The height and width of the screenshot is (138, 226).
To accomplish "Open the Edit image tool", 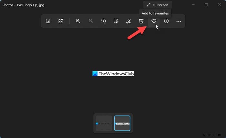I will (116, 21).
